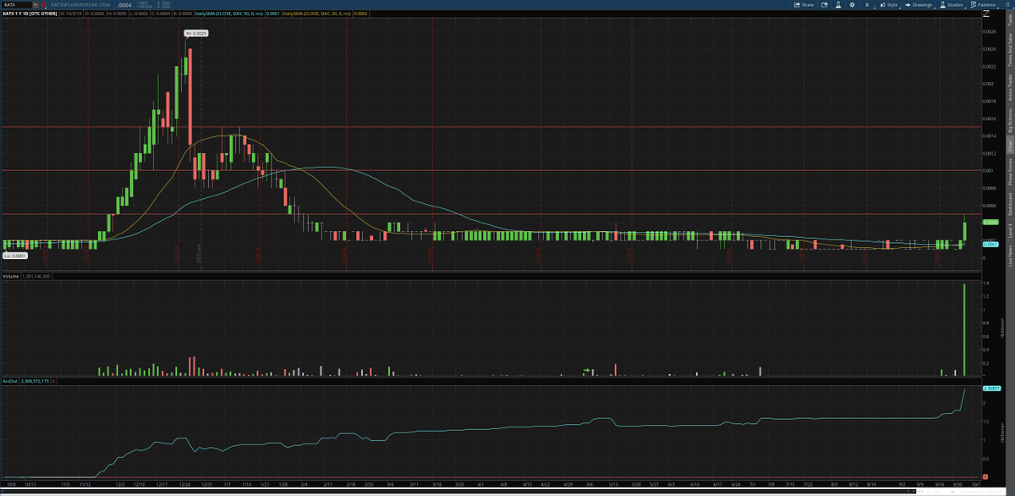Image resolution: width=1015 pixels, height=496 pixels.
Task: Click the red symbol link icon beside KATX
Action: tap(43, 5)
